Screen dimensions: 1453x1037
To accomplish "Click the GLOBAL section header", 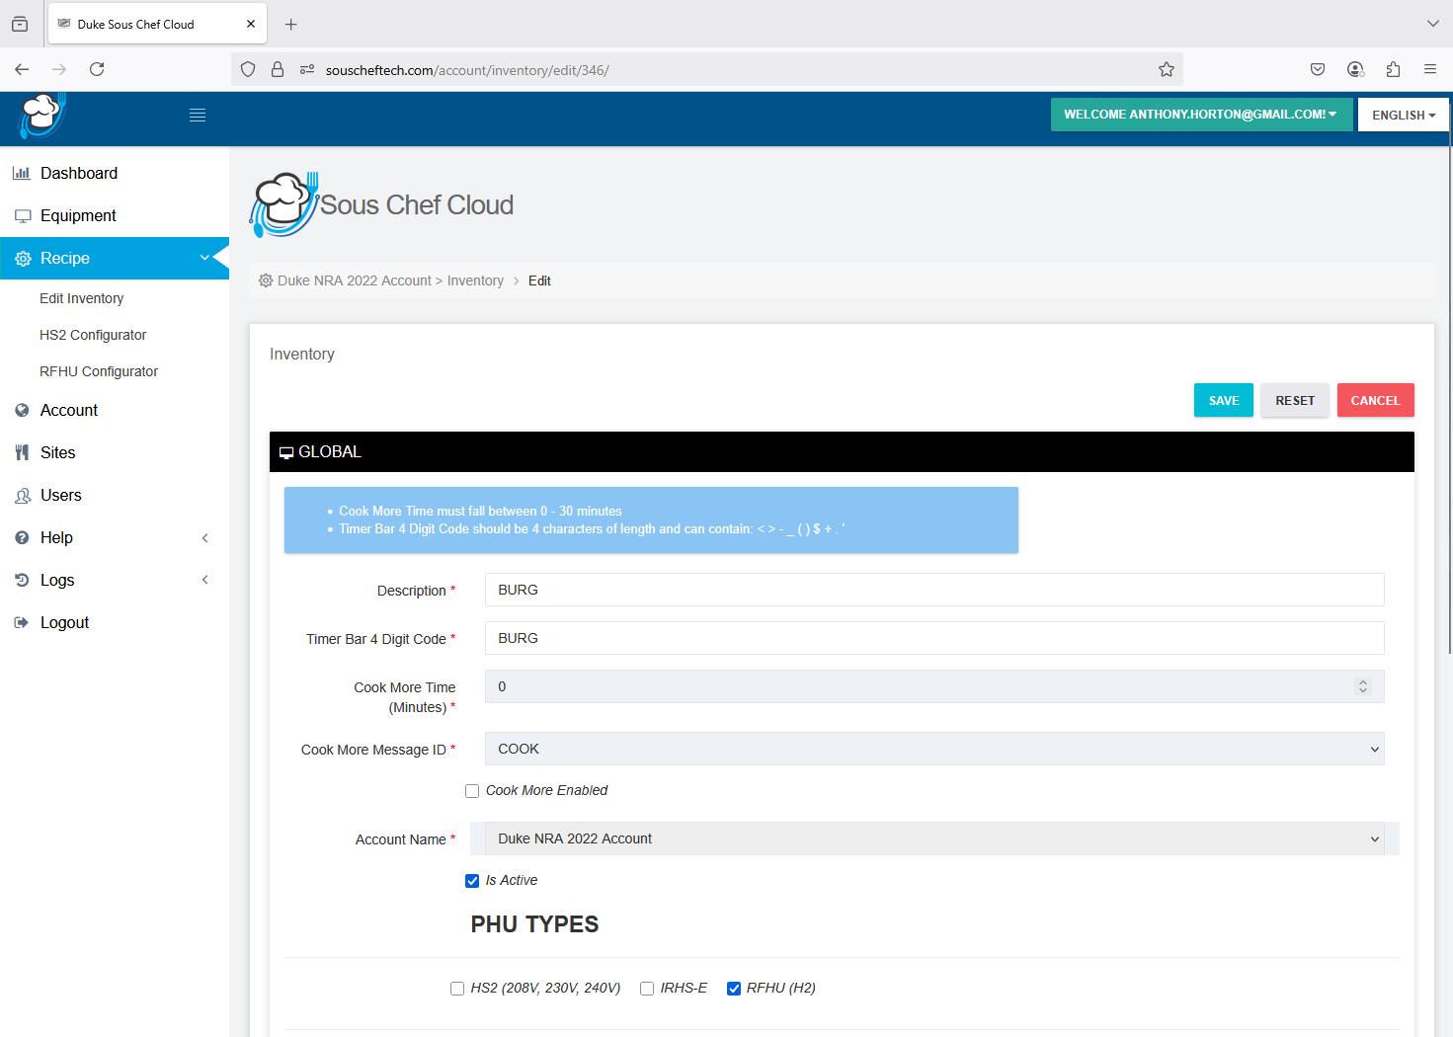I will (842, 451).
